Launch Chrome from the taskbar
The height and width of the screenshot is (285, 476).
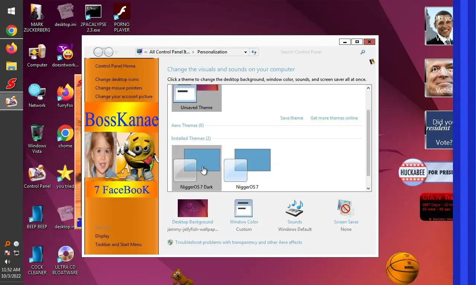11,30
